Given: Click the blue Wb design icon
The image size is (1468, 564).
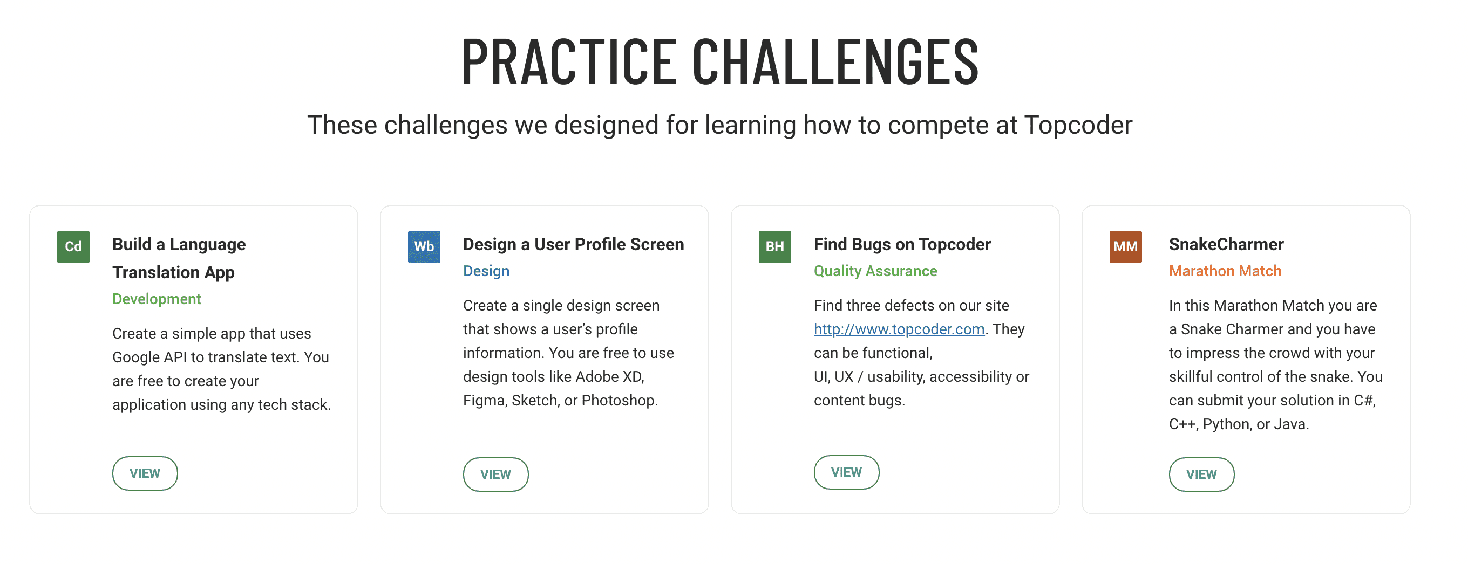Looking at the screenshot, I should [x=424, y=246].
